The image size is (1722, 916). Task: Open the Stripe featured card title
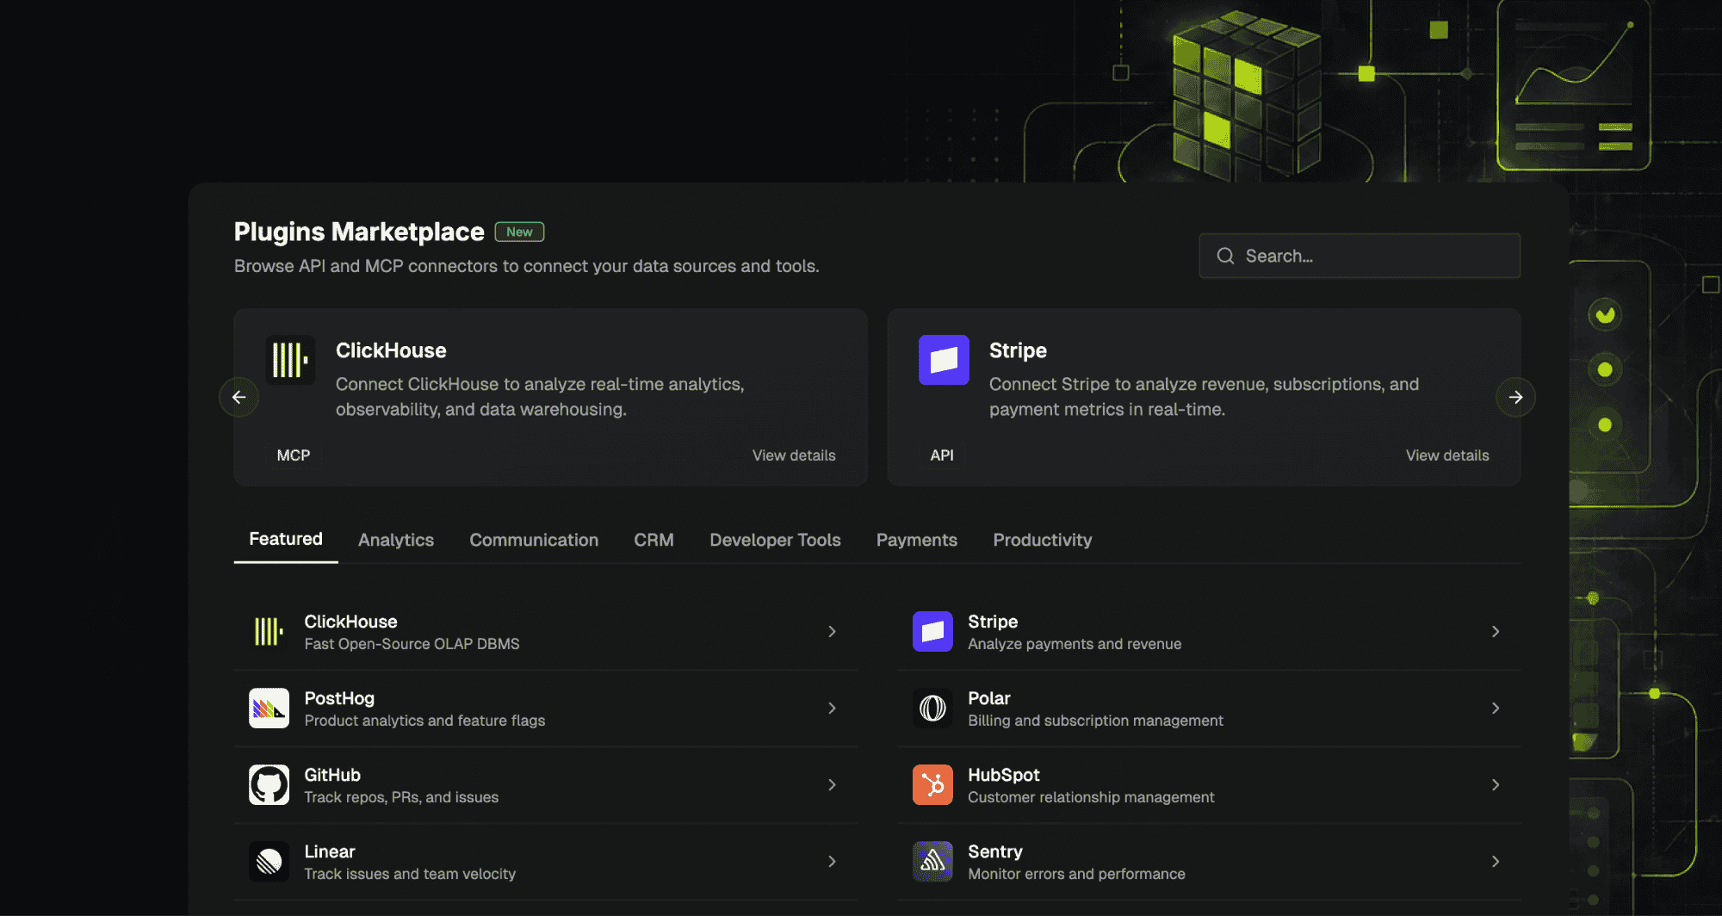click(x=1018, y=350)
